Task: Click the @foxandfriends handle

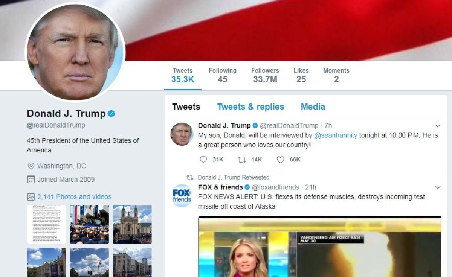Action: pyautogui.click(x=275, y=187)
